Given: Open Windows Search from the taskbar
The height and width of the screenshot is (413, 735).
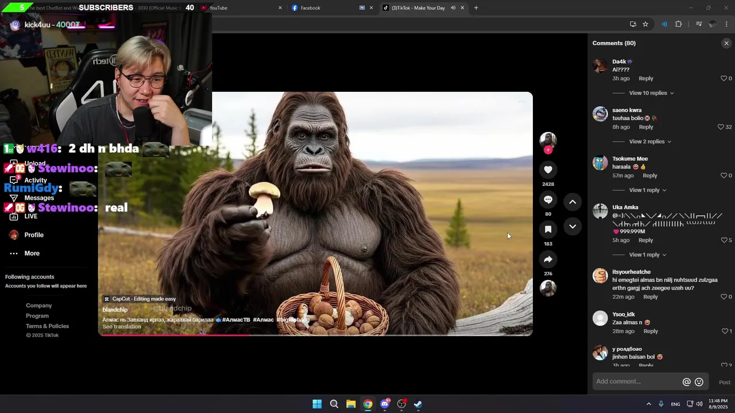Looking at the screenshot, I should pos(334,404).
